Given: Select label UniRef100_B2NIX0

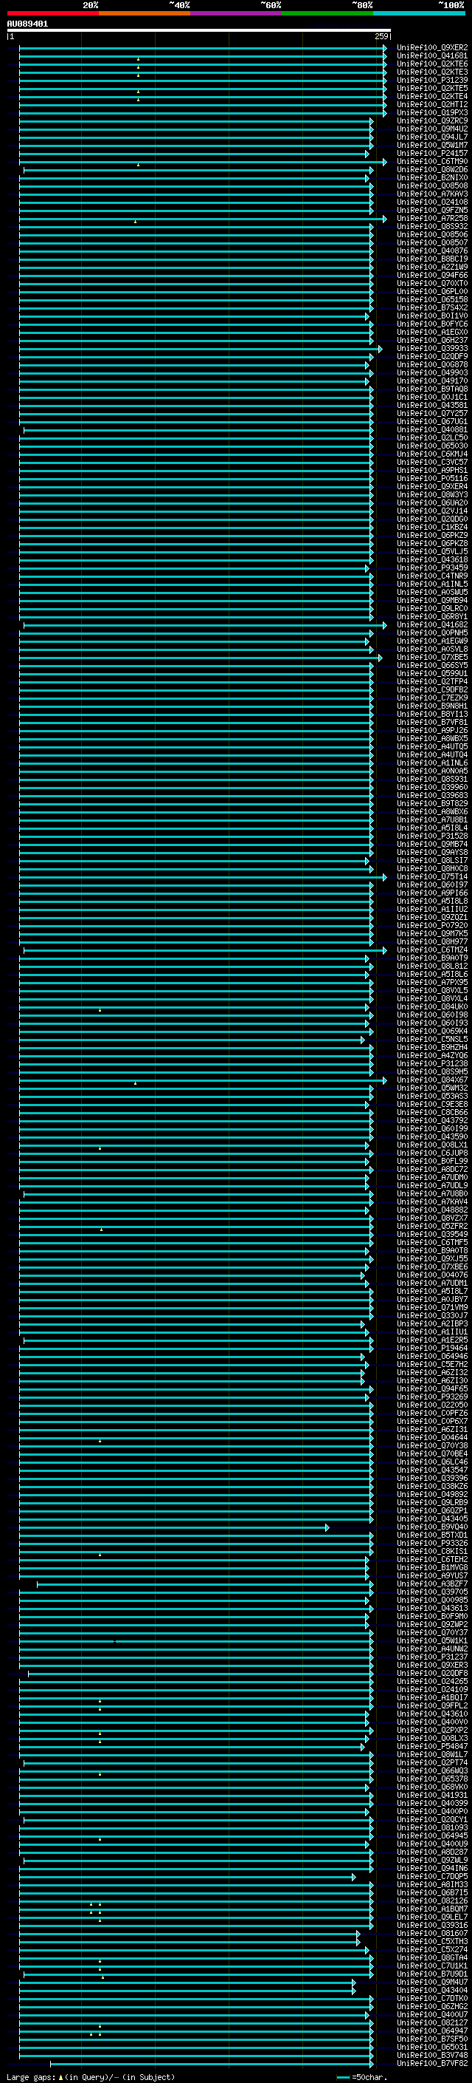Looking at the screenshot, I should click(432, 178).
